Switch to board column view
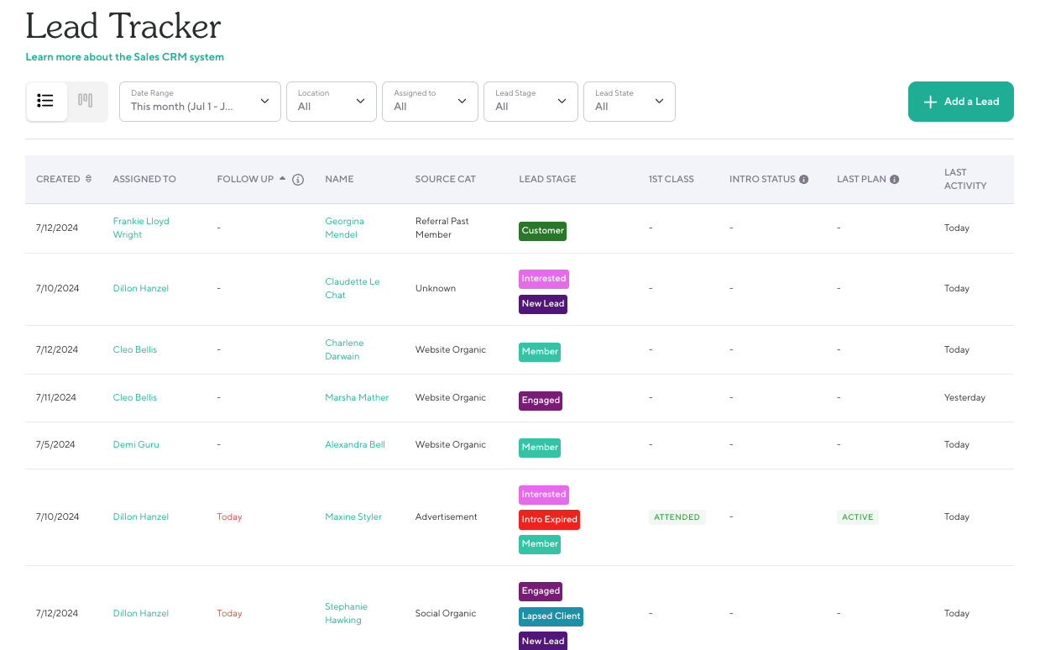The image size is (1040, 650). (x=86, y=101)
